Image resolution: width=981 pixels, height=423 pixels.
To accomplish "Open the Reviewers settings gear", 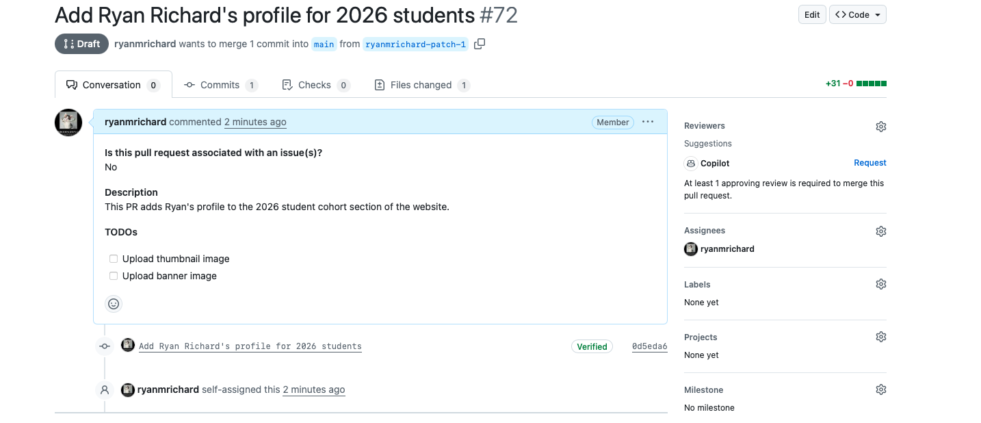I will 880,127.
